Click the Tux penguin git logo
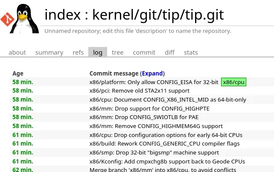The height and width of the screenshot is (172, 274). click(20, 18)
